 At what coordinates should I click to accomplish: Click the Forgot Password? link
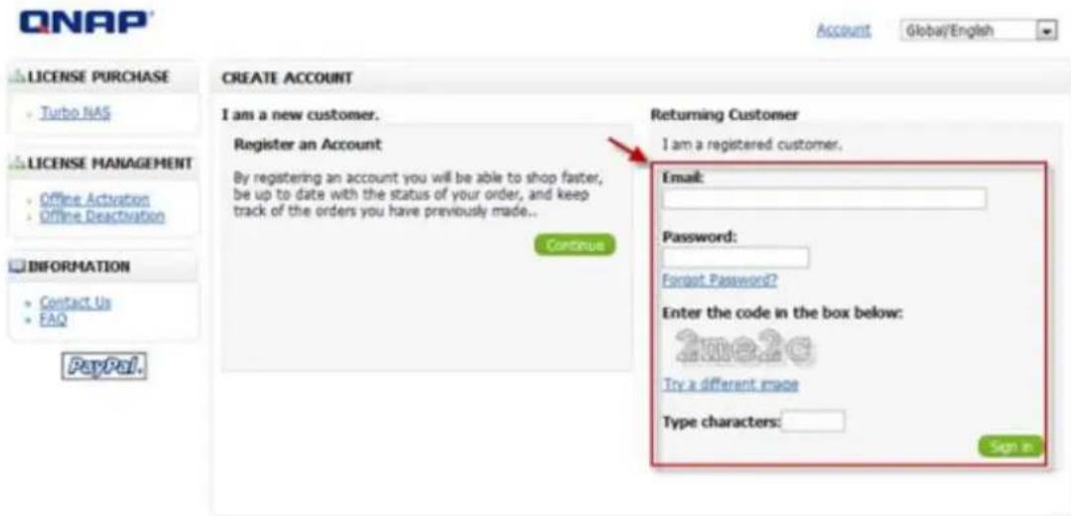point(720,281)
